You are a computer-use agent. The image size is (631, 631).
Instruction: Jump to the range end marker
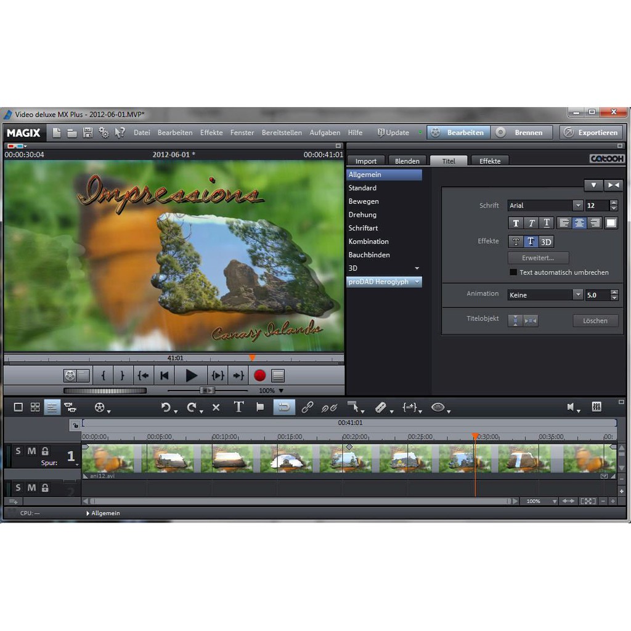[x=238, y=375]
